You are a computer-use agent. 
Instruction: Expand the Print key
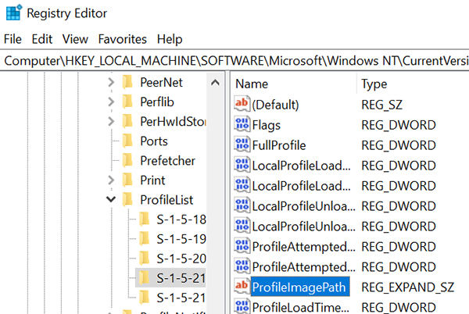point(111,180)
